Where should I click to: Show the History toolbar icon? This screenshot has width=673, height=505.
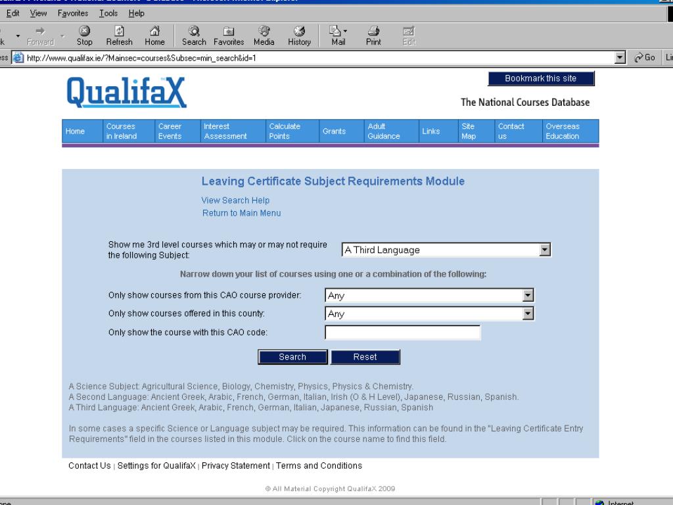[299, 36]
